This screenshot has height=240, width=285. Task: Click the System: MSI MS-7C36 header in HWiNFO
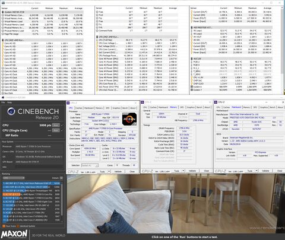43,12
